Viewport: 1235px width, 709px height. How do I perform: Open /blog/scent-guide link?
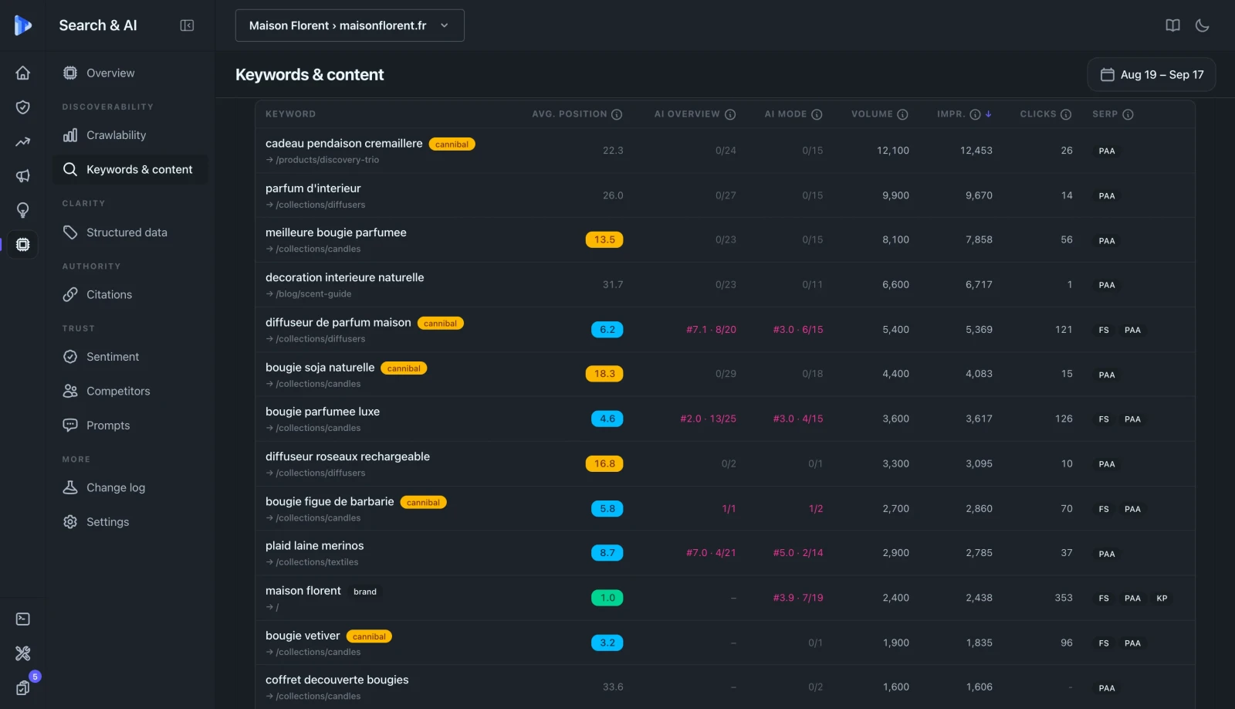click(x=309, y=294)
